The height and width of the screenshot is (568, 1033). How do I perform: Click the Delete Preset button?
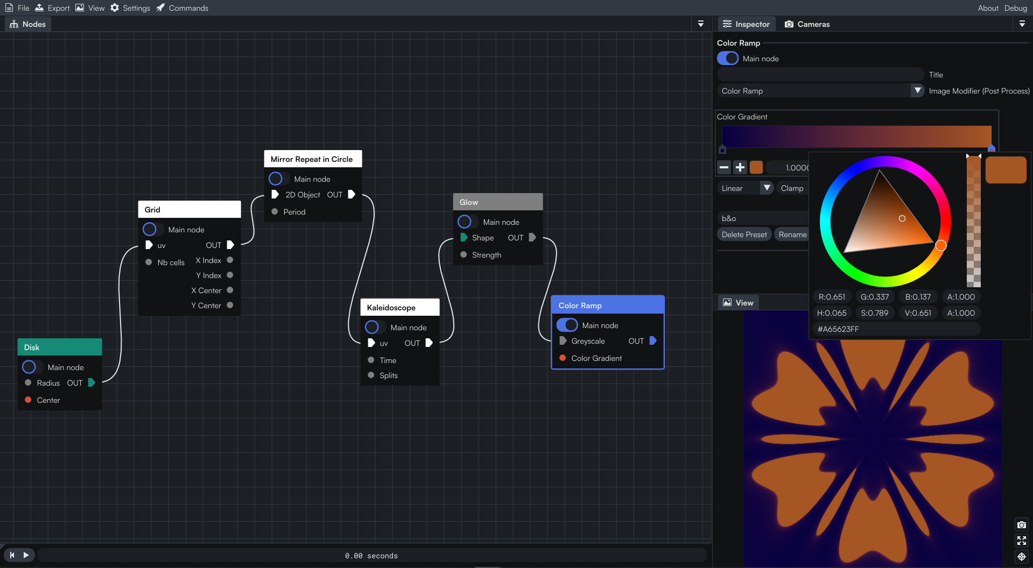click(x=744, y=235)
